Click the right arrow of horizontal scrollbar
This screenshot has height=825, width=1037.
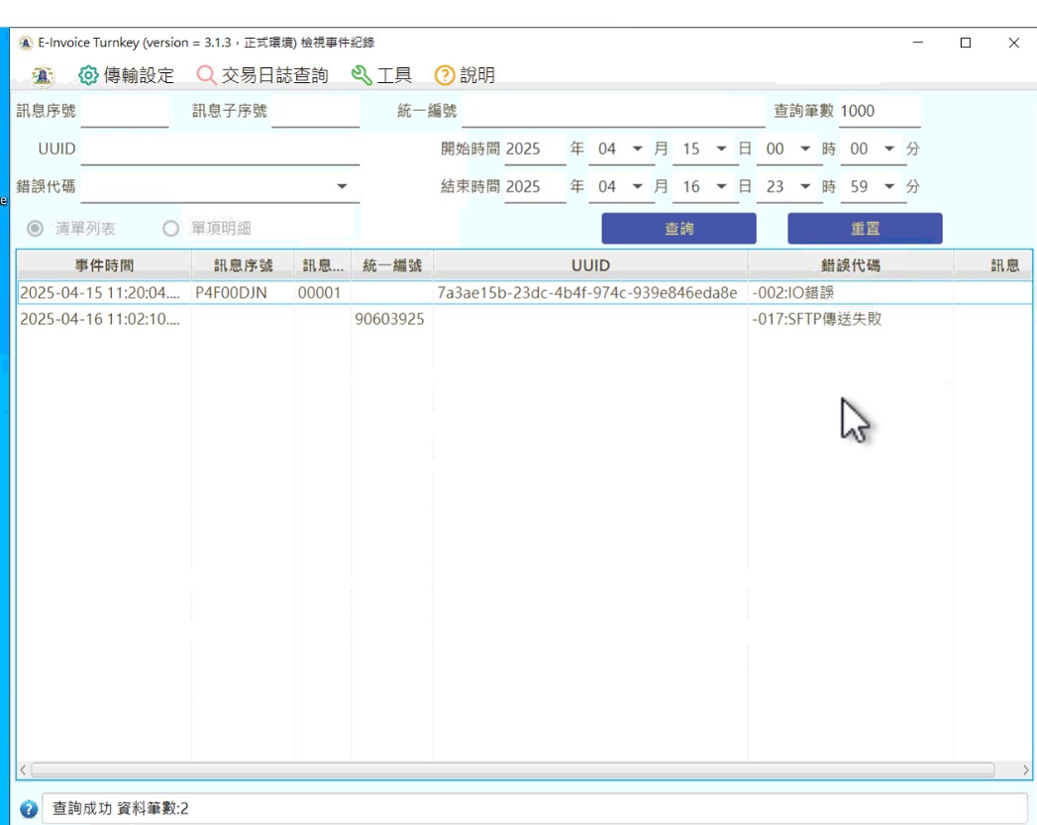[x=1025, y=770]
